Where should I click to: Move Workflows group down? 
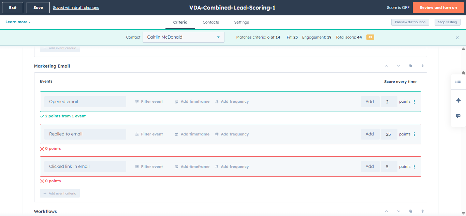pos(398,211)
